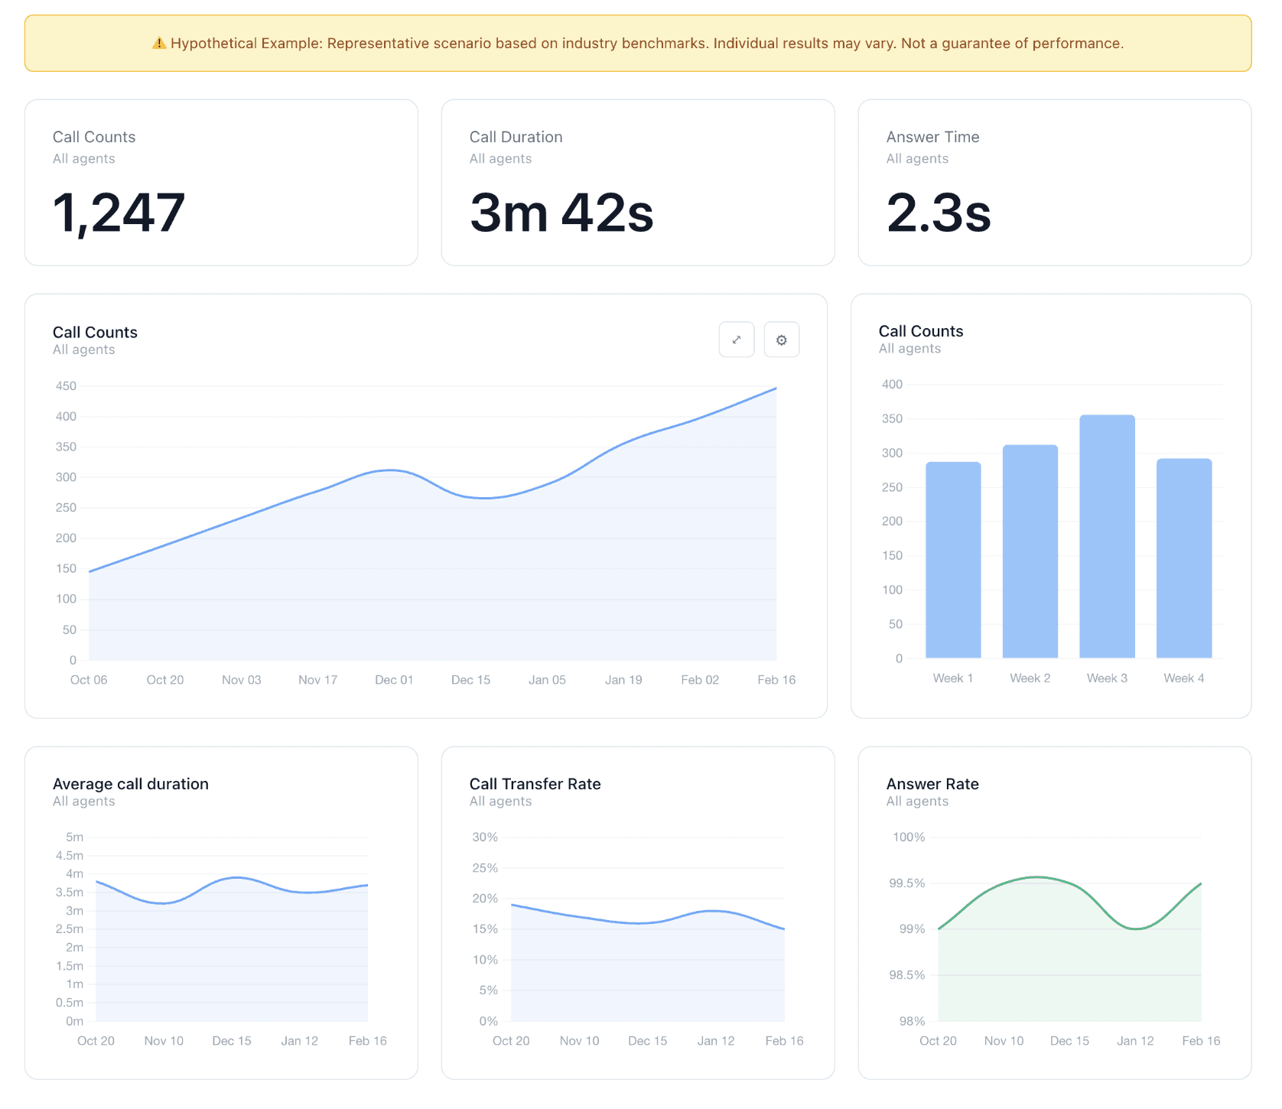Click the expand chart icon on Call Counts
This screenshot has width=1282, height=1109.
pos(737,340)
